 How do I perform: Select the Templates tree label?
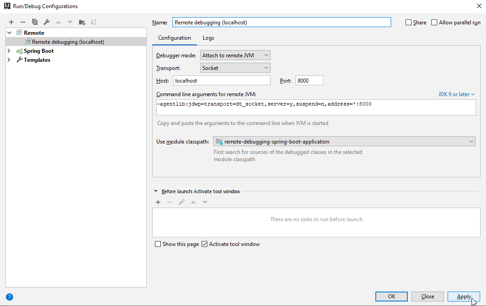pyautogui.click(x=37, y=60)
